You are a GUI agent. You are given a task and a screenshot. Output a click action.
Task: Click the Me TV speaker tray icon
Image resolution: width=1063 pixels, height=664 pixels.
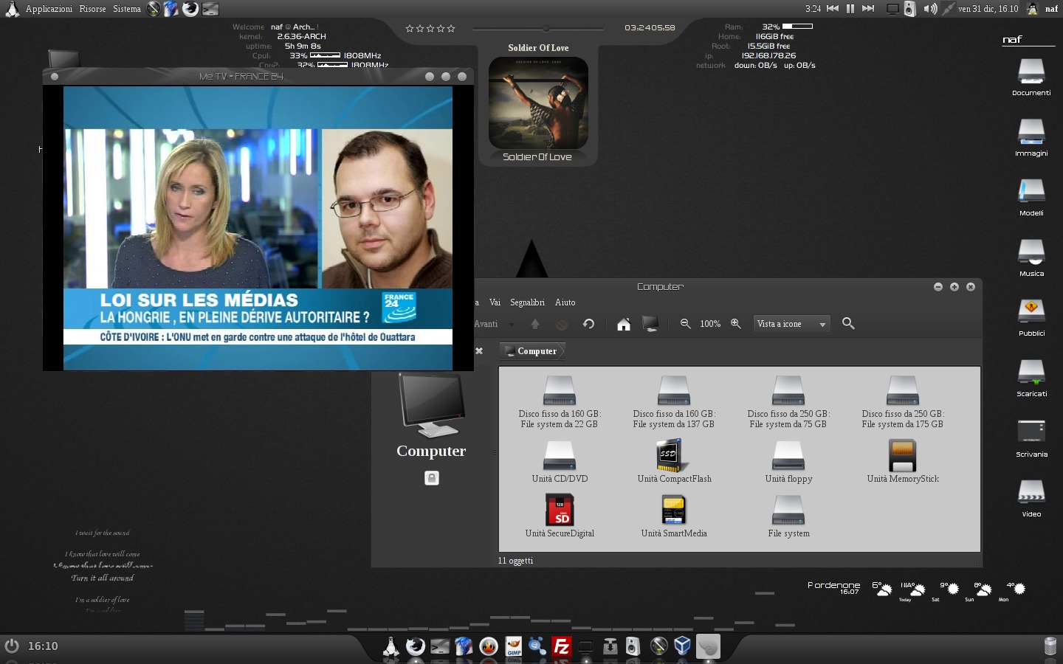[x=910, y=9]
